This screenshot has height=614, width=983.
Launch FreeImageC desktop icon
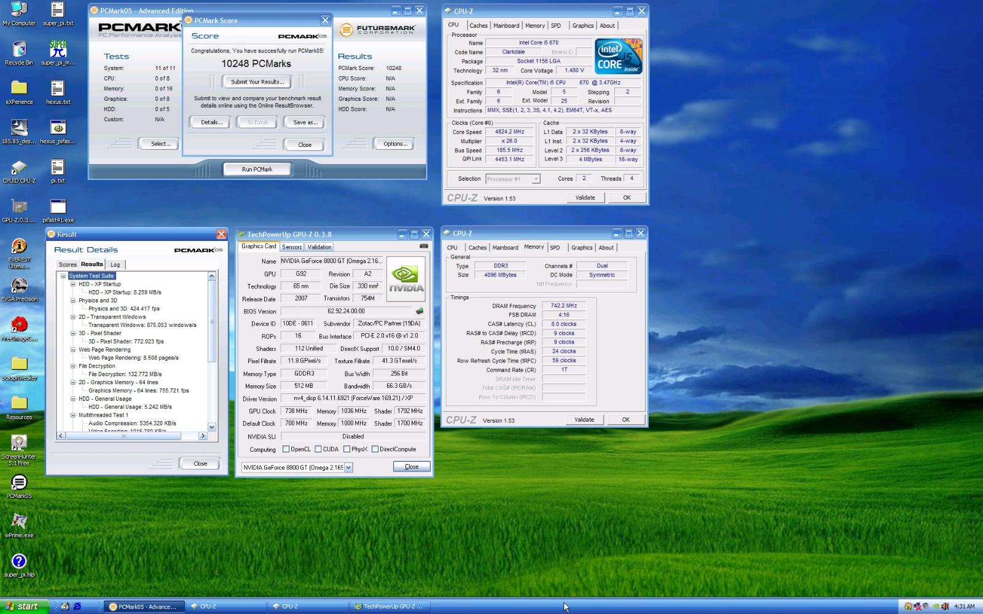coord(19,329)
